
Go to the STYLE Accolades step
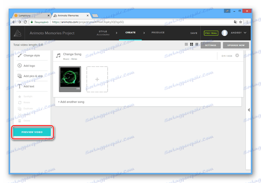click(103, 33)
